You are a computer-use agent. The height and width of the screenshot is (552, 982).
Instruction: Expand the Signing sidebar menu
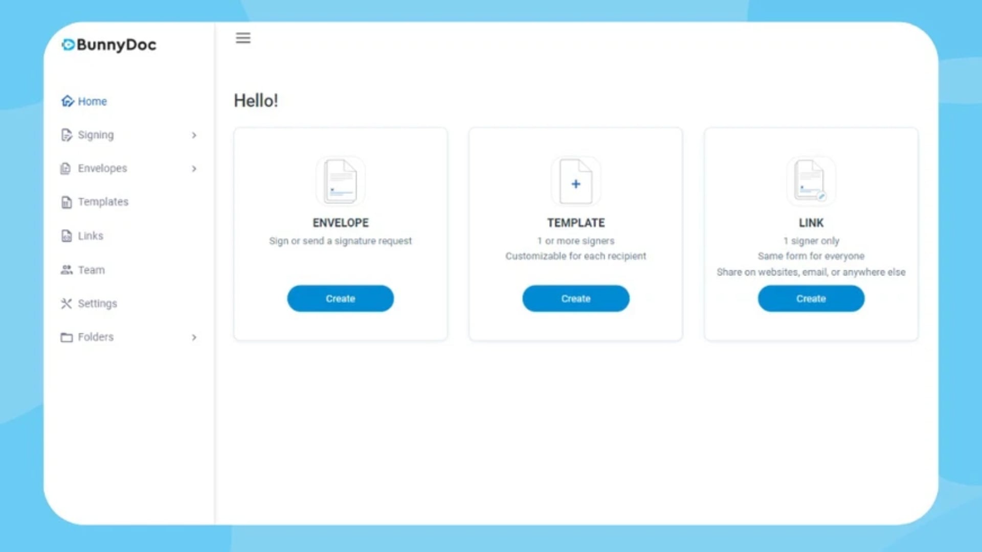click(x=193, y=135)
